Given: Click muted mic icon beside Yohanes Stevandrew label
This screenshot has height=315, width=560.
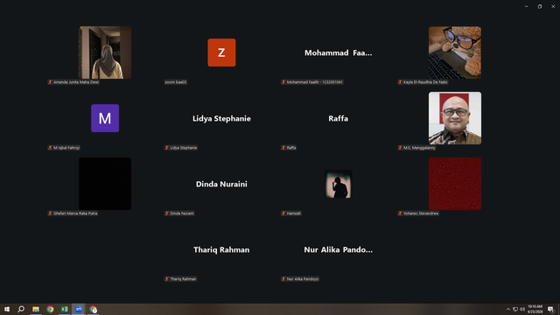Looking at the screenshot, I should 400,213.
